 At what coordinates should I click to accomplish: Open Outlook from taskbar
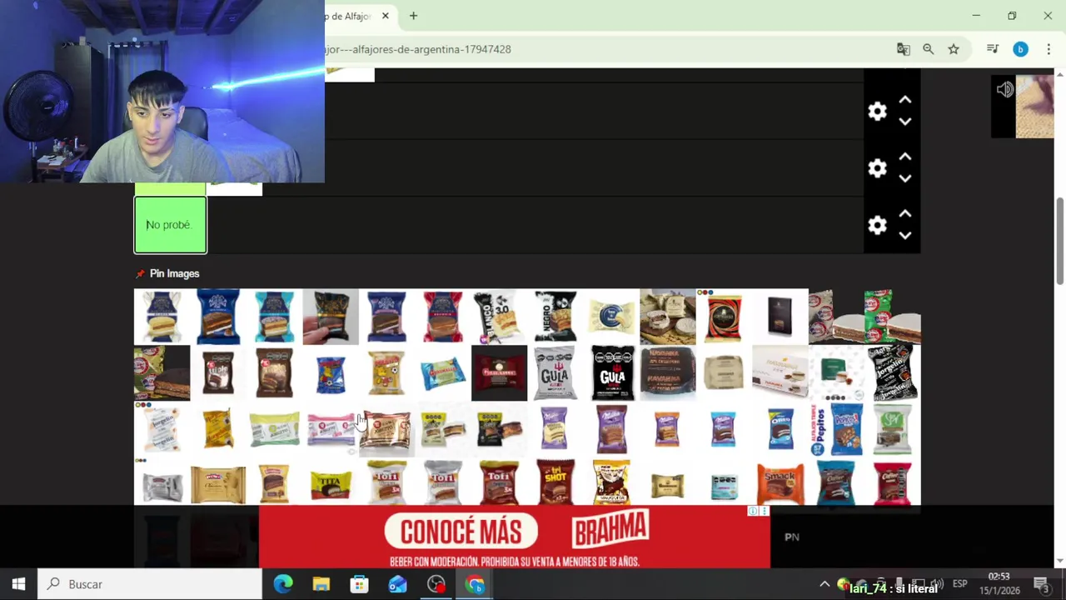tap(398, 584)
